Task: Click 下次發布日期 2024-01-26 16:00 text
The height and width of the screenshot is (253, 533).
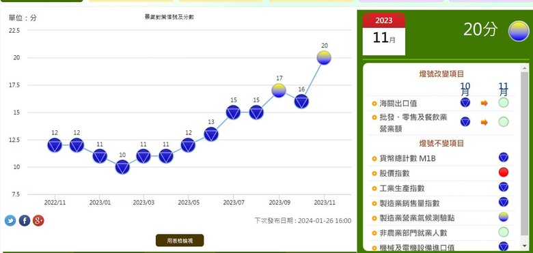Action: (303, 221)
